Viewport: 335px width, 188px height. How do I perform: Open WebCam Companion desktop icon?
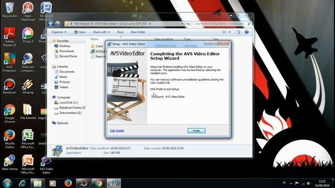pyautogui.click(x=28, y=63)
